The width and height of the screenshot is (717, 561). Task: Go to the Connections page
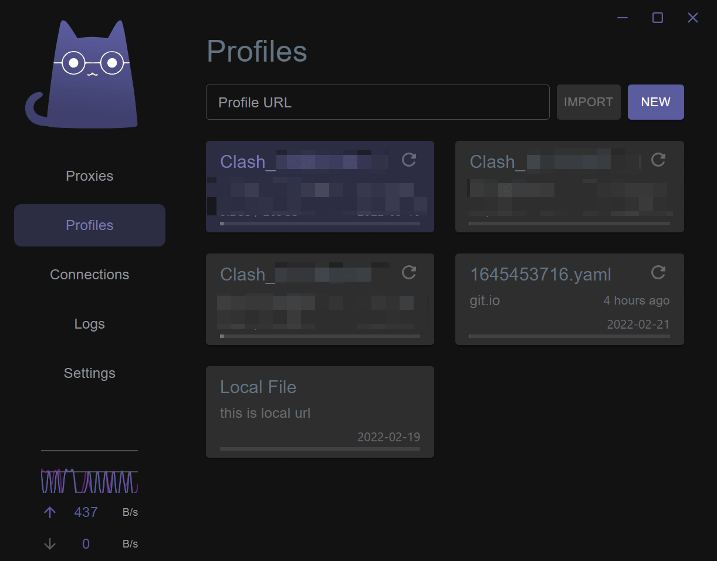(x=90, y=275)
